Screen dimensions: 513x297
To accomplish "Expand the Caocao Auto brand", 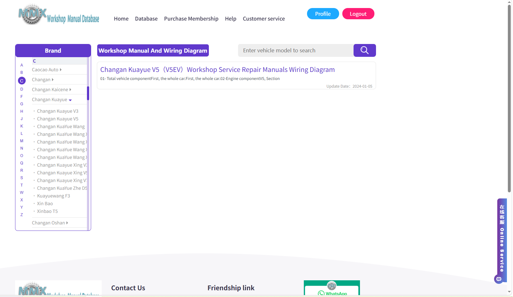I will pos(47,70).
